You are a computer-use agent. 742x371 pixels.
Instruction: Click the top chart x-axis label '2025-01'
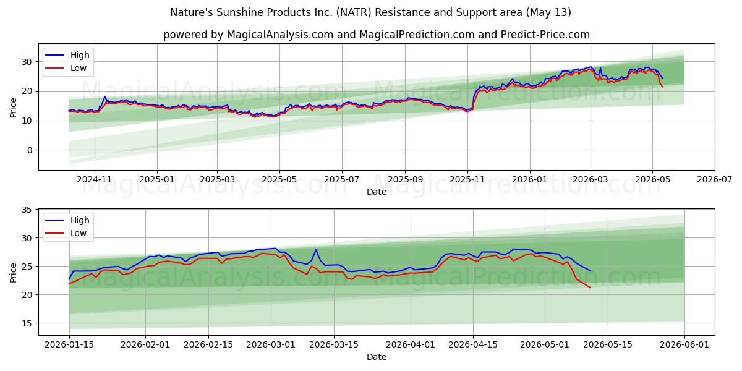pos(157,179)
